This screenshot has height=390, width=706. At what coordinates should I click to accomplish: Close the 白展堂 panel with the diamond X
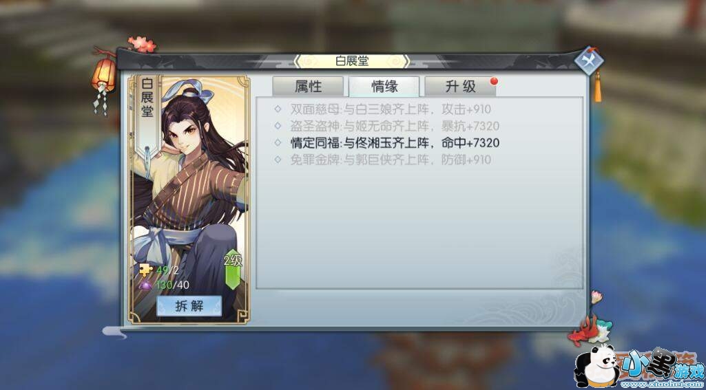click(589, 61)
